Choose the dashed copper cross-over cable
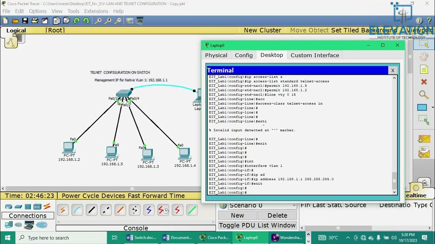Image resolution: width=435 pixels, height=244 pixels. 106,210
